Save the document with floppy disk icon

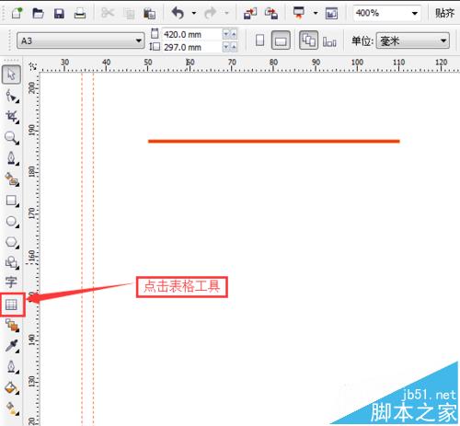click(x=59, y=14)
